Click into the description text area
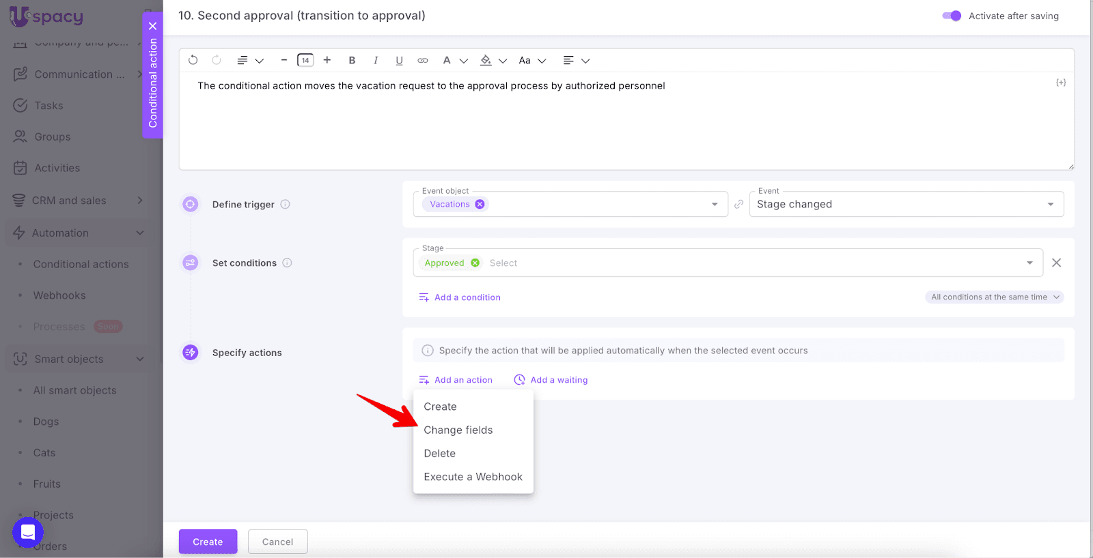This screenshot has height=558, width=1093. coord(625,123)
